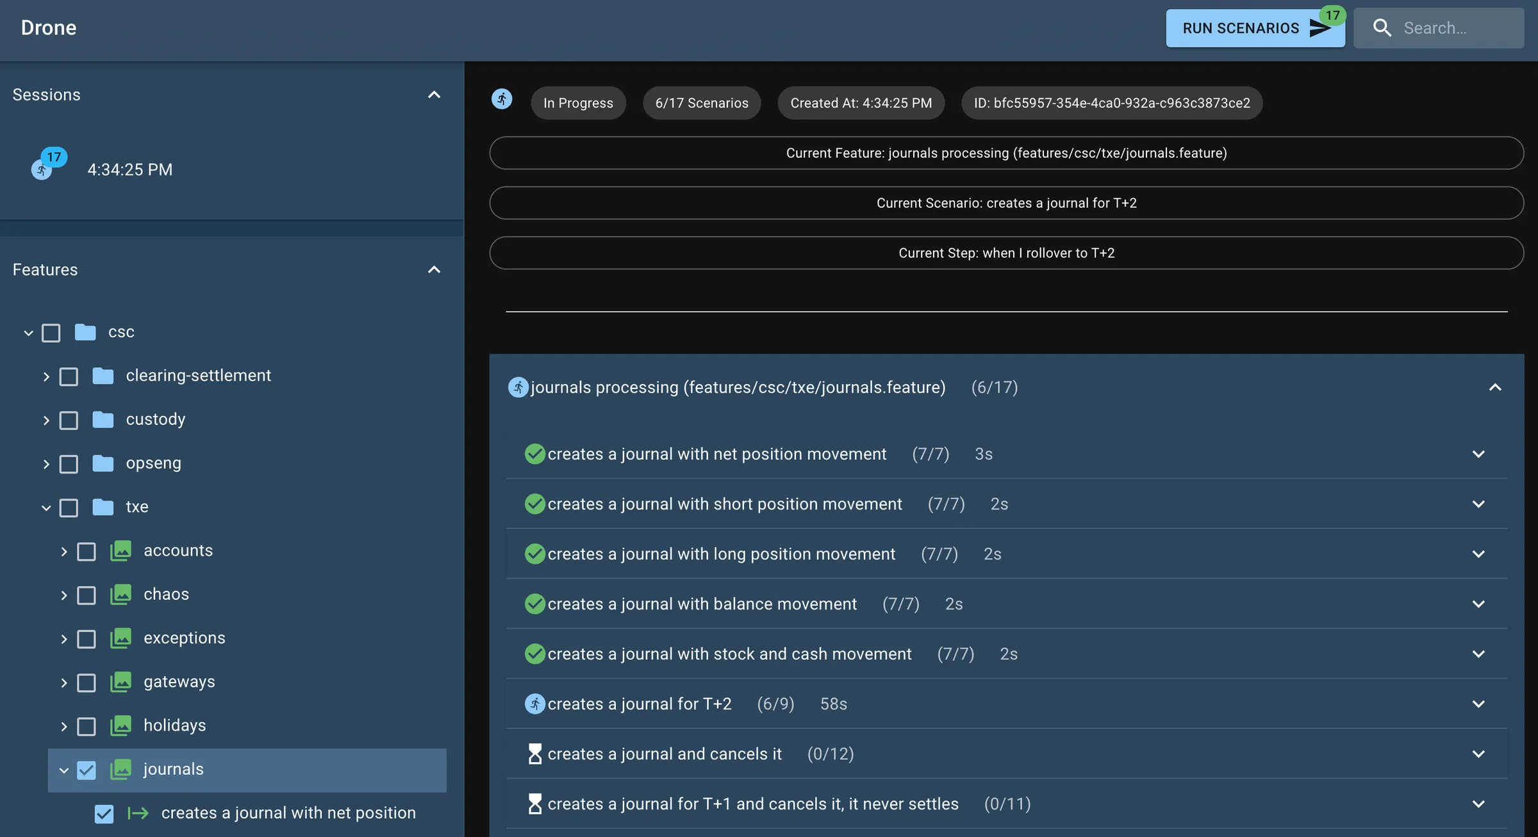Click the In Progress status chip
The width and height of the screenshot is (1538, 837).
click(x=578, y=103)
